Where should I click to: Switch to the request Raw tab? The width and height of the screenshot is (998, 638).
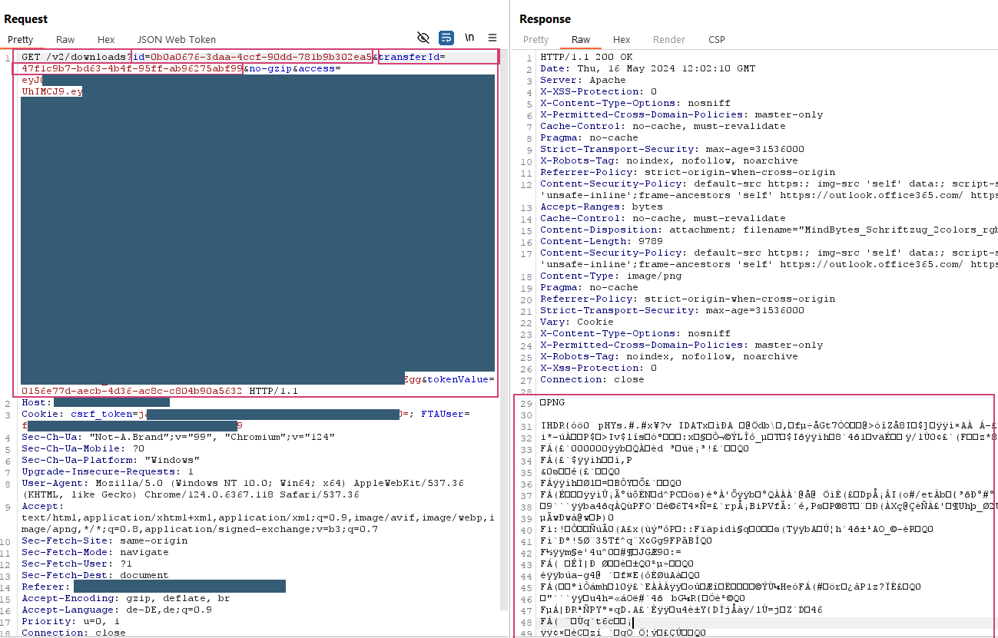(65, 40)
